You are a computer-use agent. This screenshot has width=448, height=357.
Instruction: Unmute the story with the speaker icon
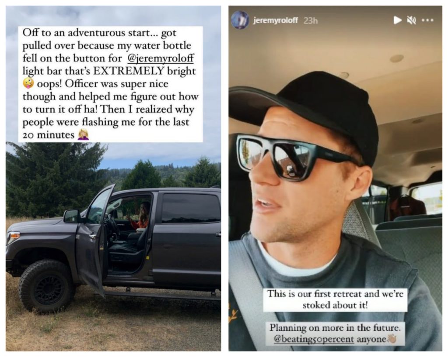point(411,20)
